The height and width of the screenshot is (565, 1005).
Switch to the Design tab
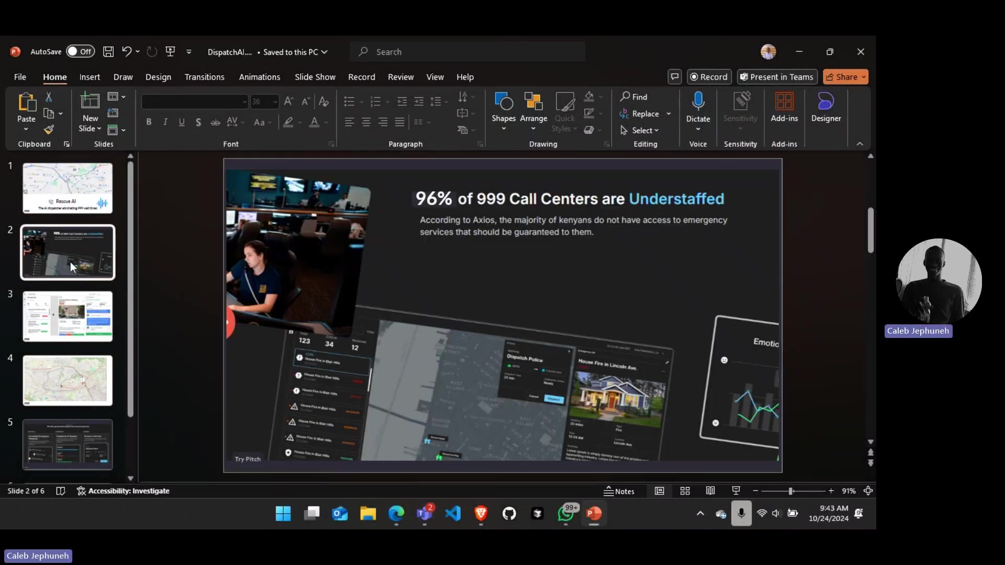pos(158,77)
